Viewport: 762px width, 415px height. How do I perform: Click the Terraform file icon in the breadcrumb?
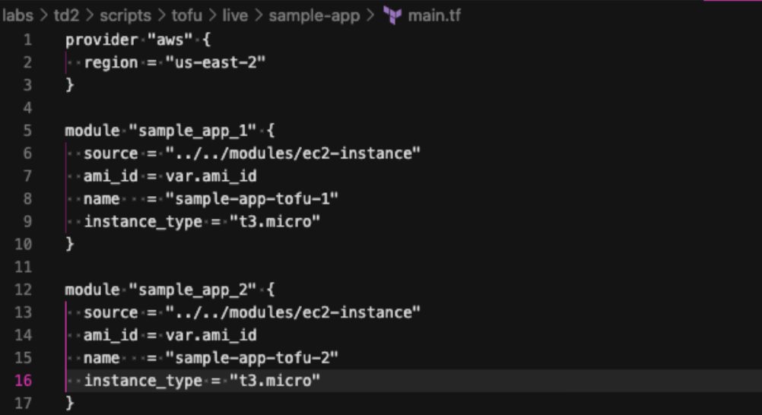(x=392, y=15)
